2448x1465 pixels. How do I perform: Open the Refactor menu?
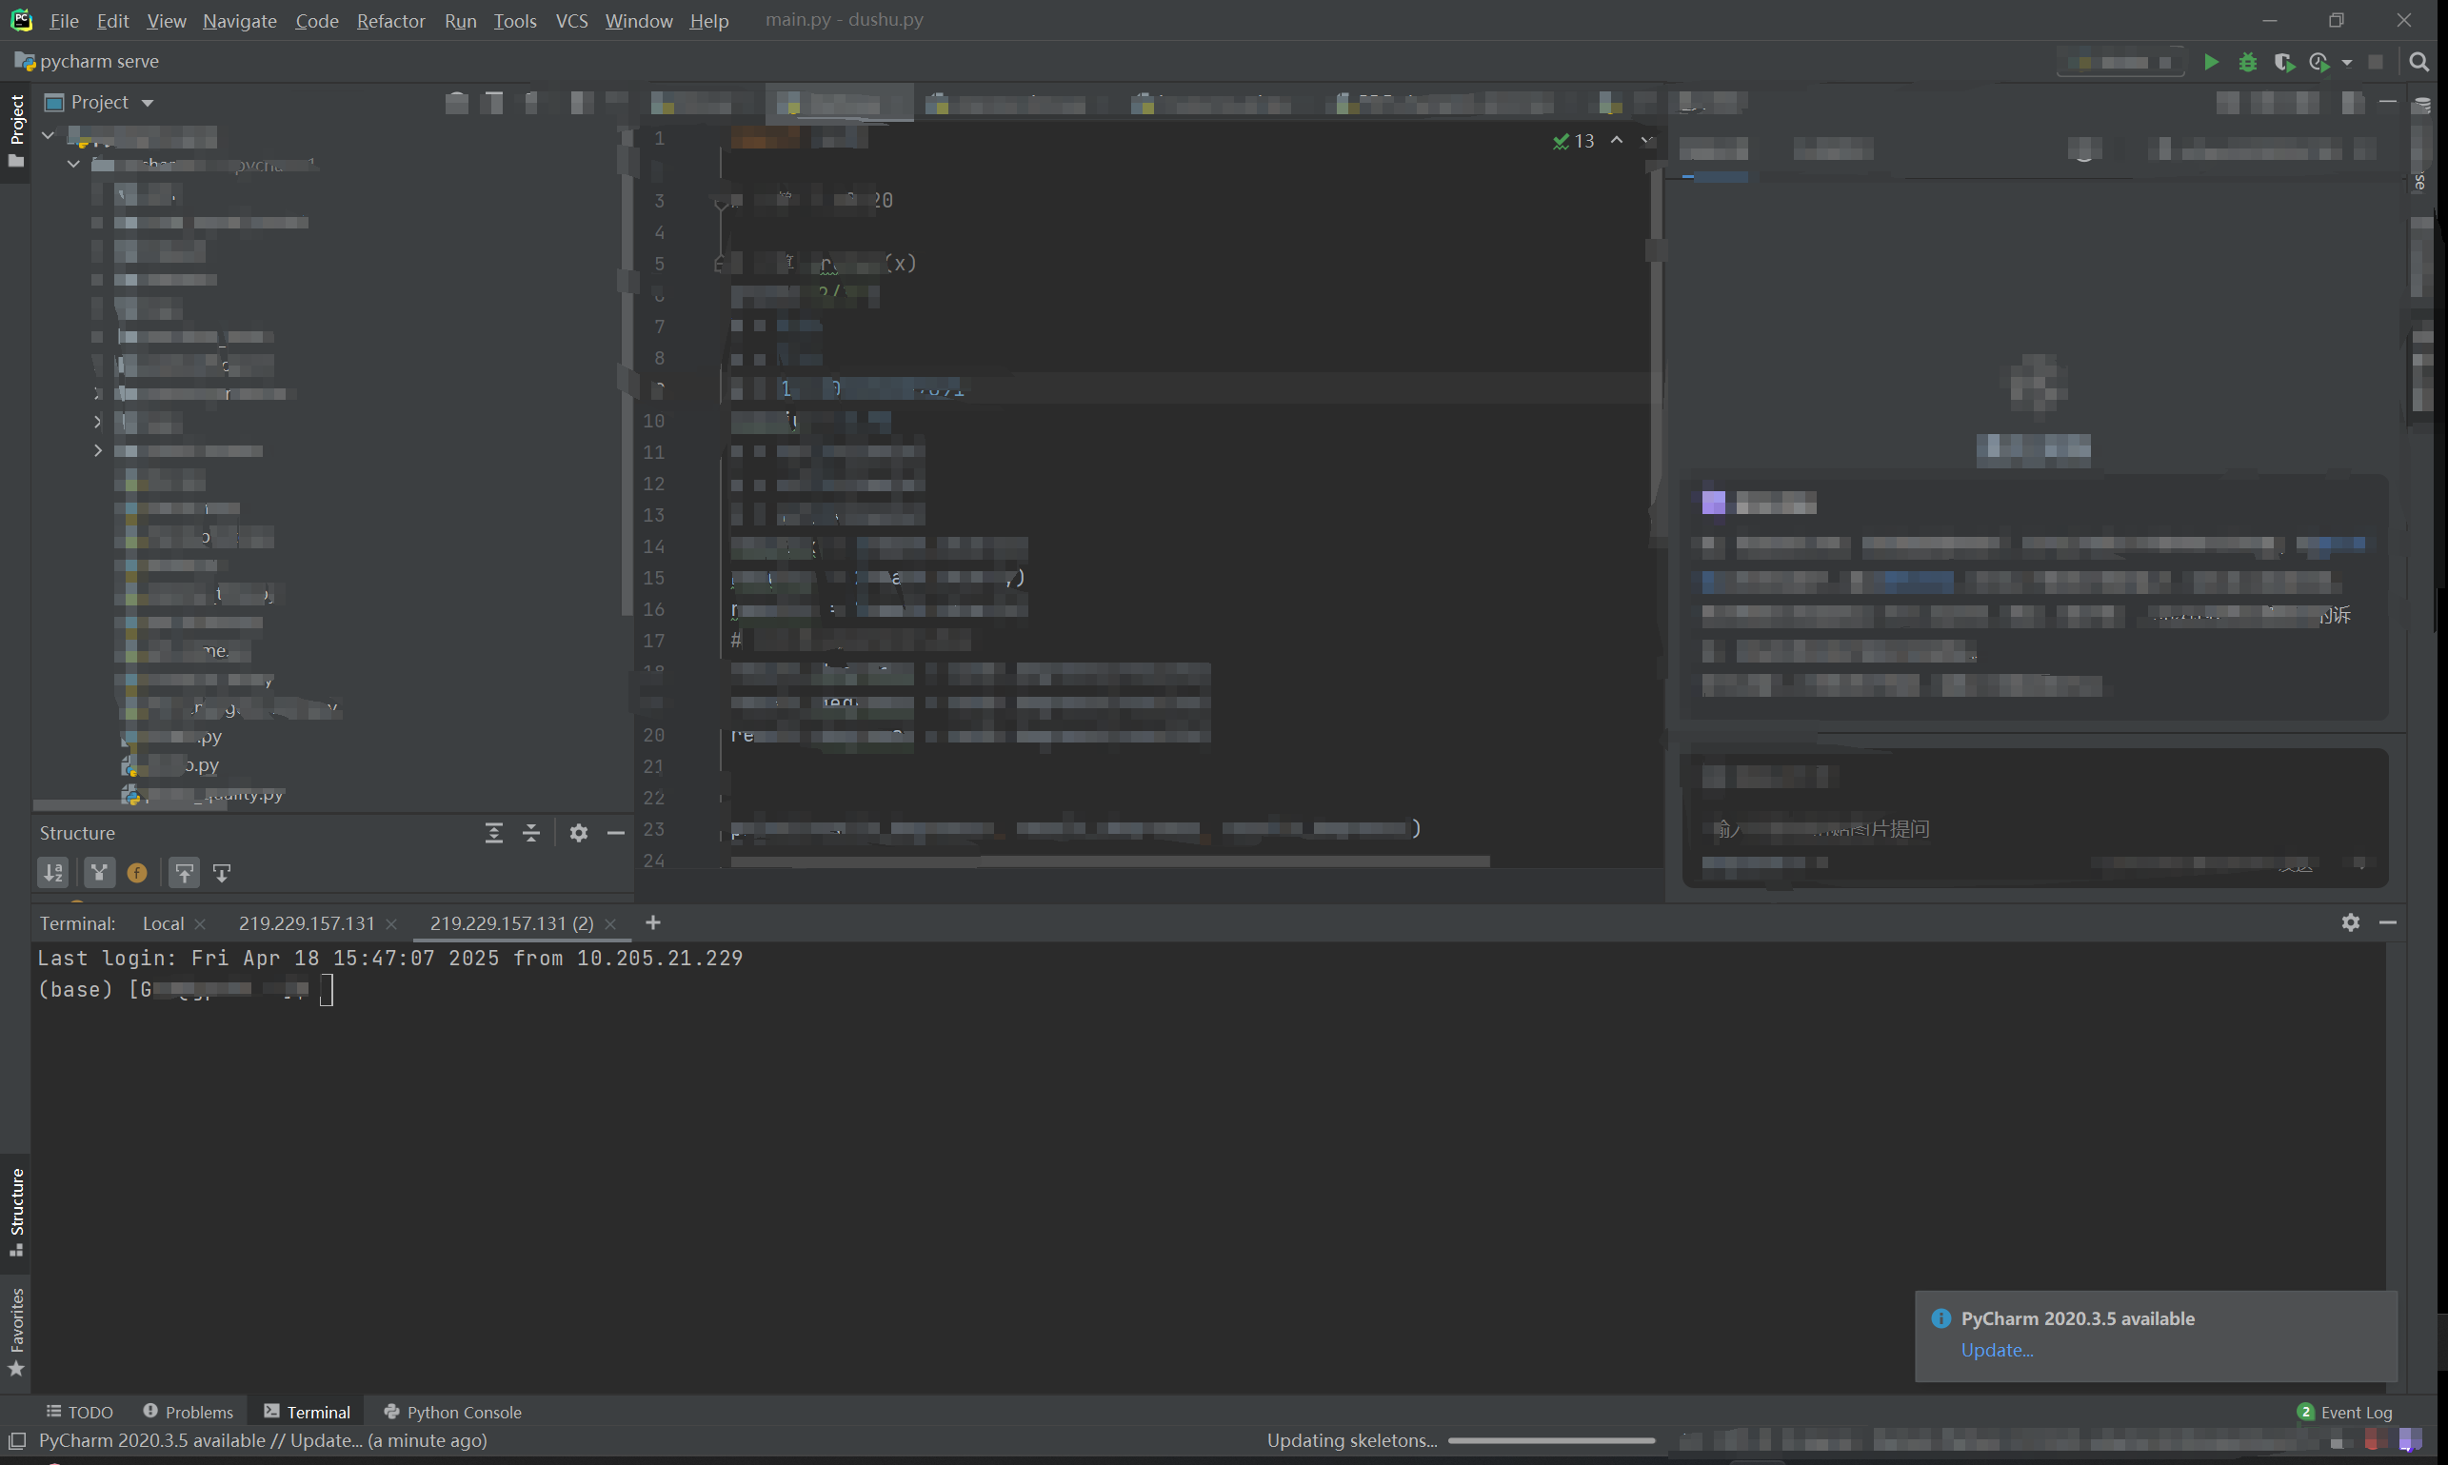click(x=390, y=21)
